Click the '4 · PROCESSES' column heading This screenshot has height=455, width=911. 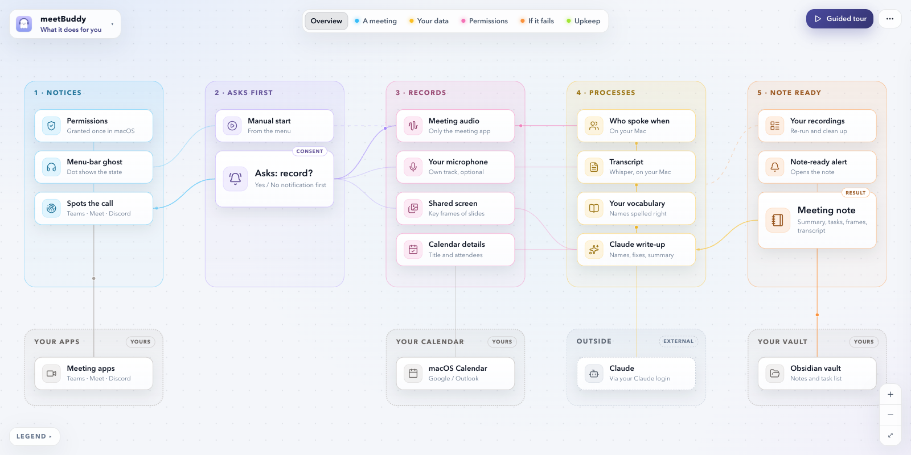pos(606,93)
